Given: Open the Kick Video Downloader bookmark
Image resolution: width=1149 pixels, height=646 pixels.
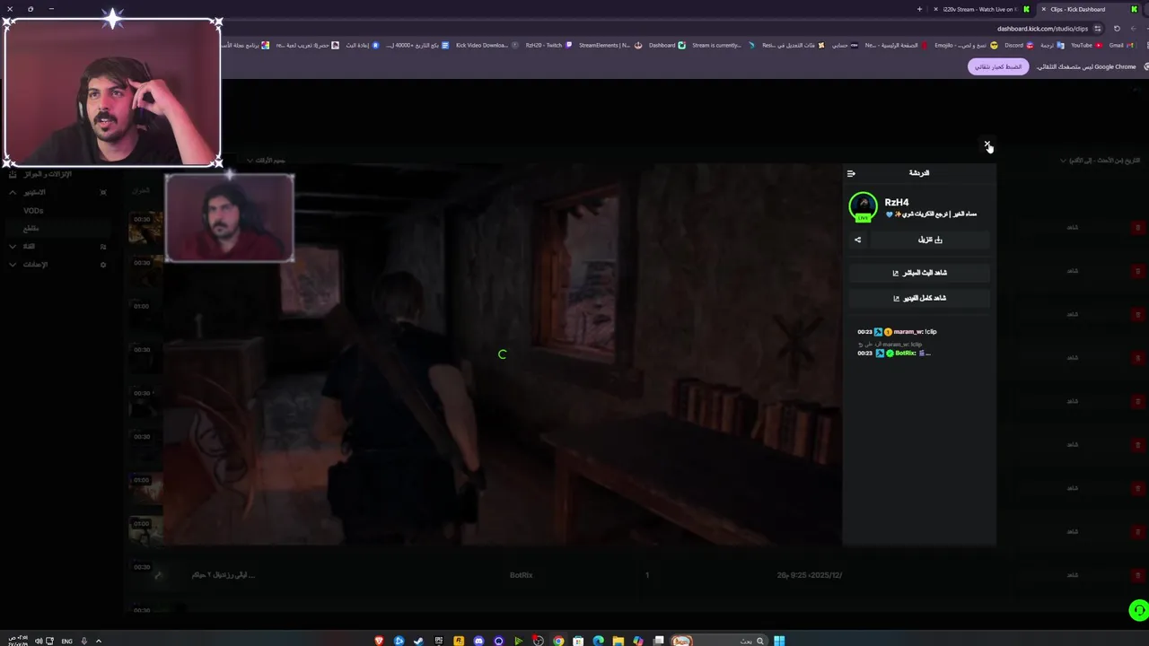Looking at the screenshot, I should point(487,46).
